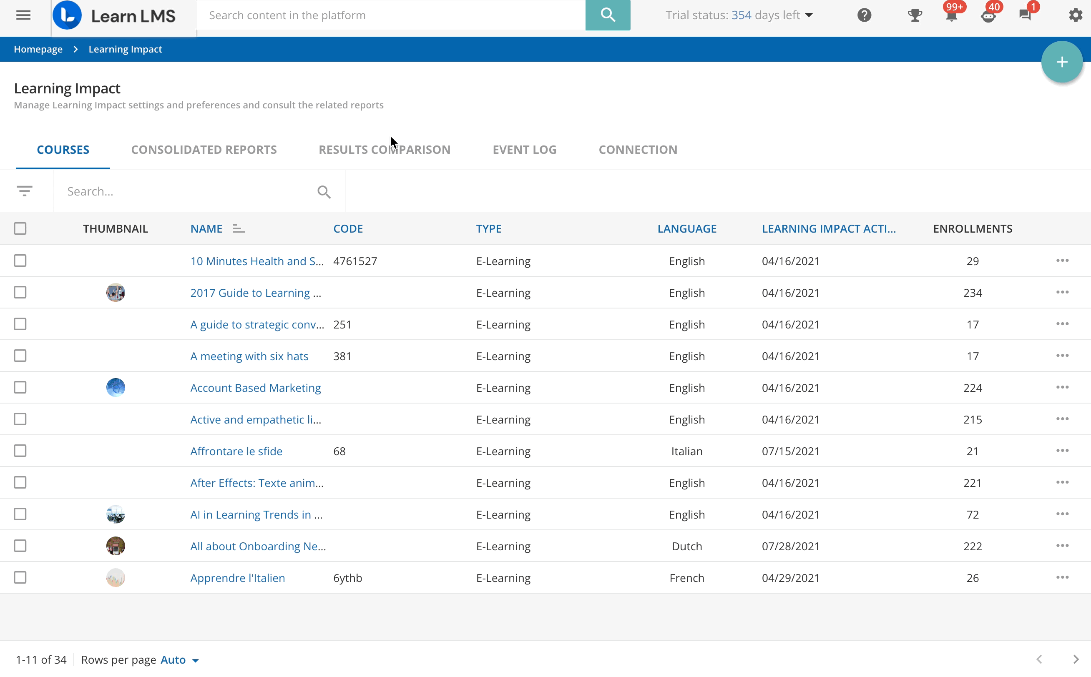Check the Apprendre l'Italien checkbox
Screen dimensions: 1091x677
(x=20, y=578)
